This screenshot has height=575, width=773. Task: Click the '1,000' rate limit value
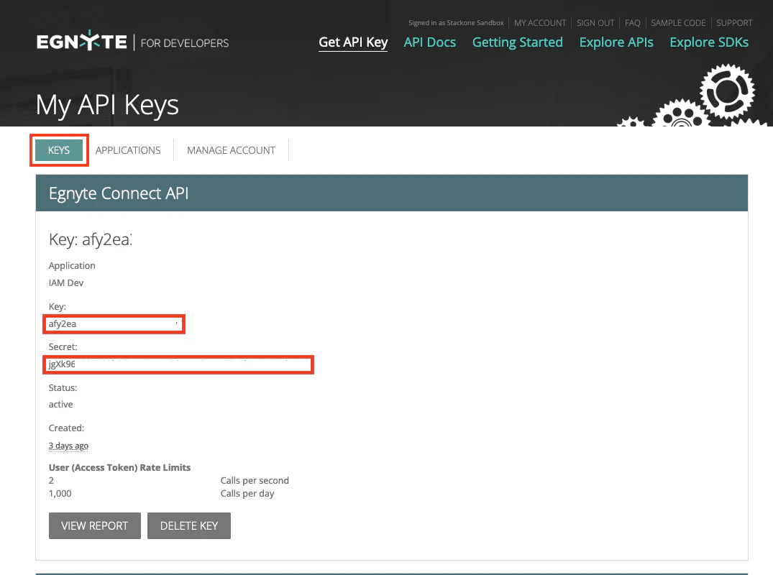pos(60,494)
